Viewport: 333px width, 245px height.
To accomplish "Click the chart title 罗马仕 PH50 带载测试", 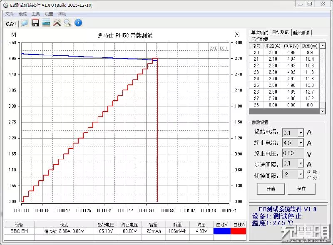I will [125, 35].
